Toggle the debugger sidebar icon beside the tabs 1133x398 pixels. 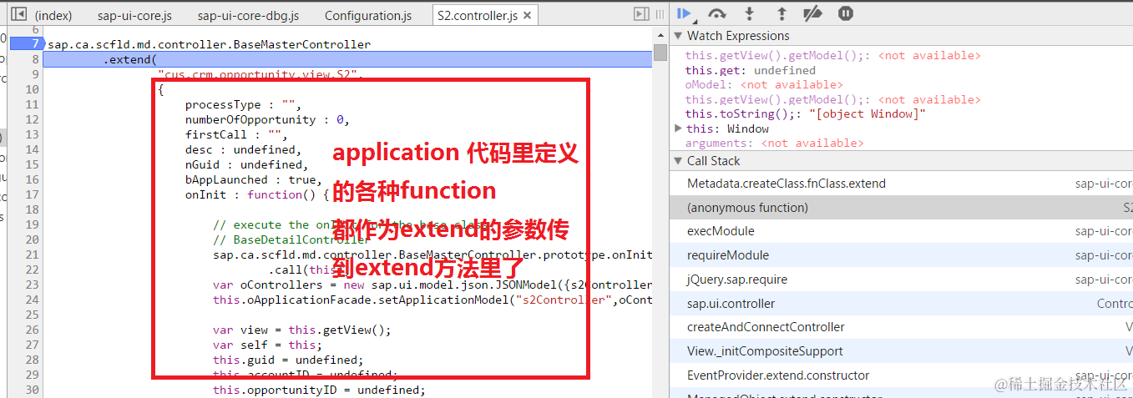[x=641, y=14]
